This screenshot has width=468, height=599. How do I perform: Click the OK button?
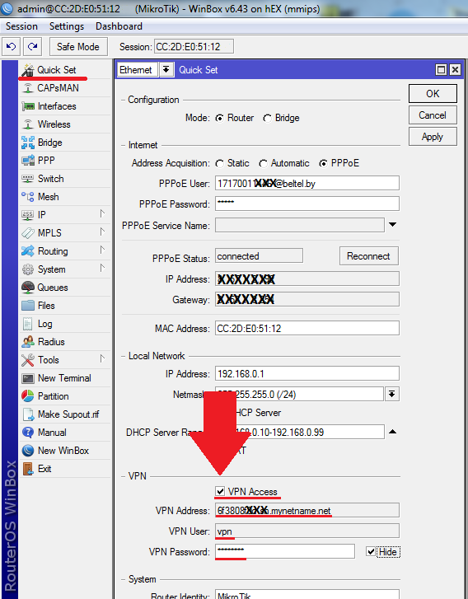[433, 94]
